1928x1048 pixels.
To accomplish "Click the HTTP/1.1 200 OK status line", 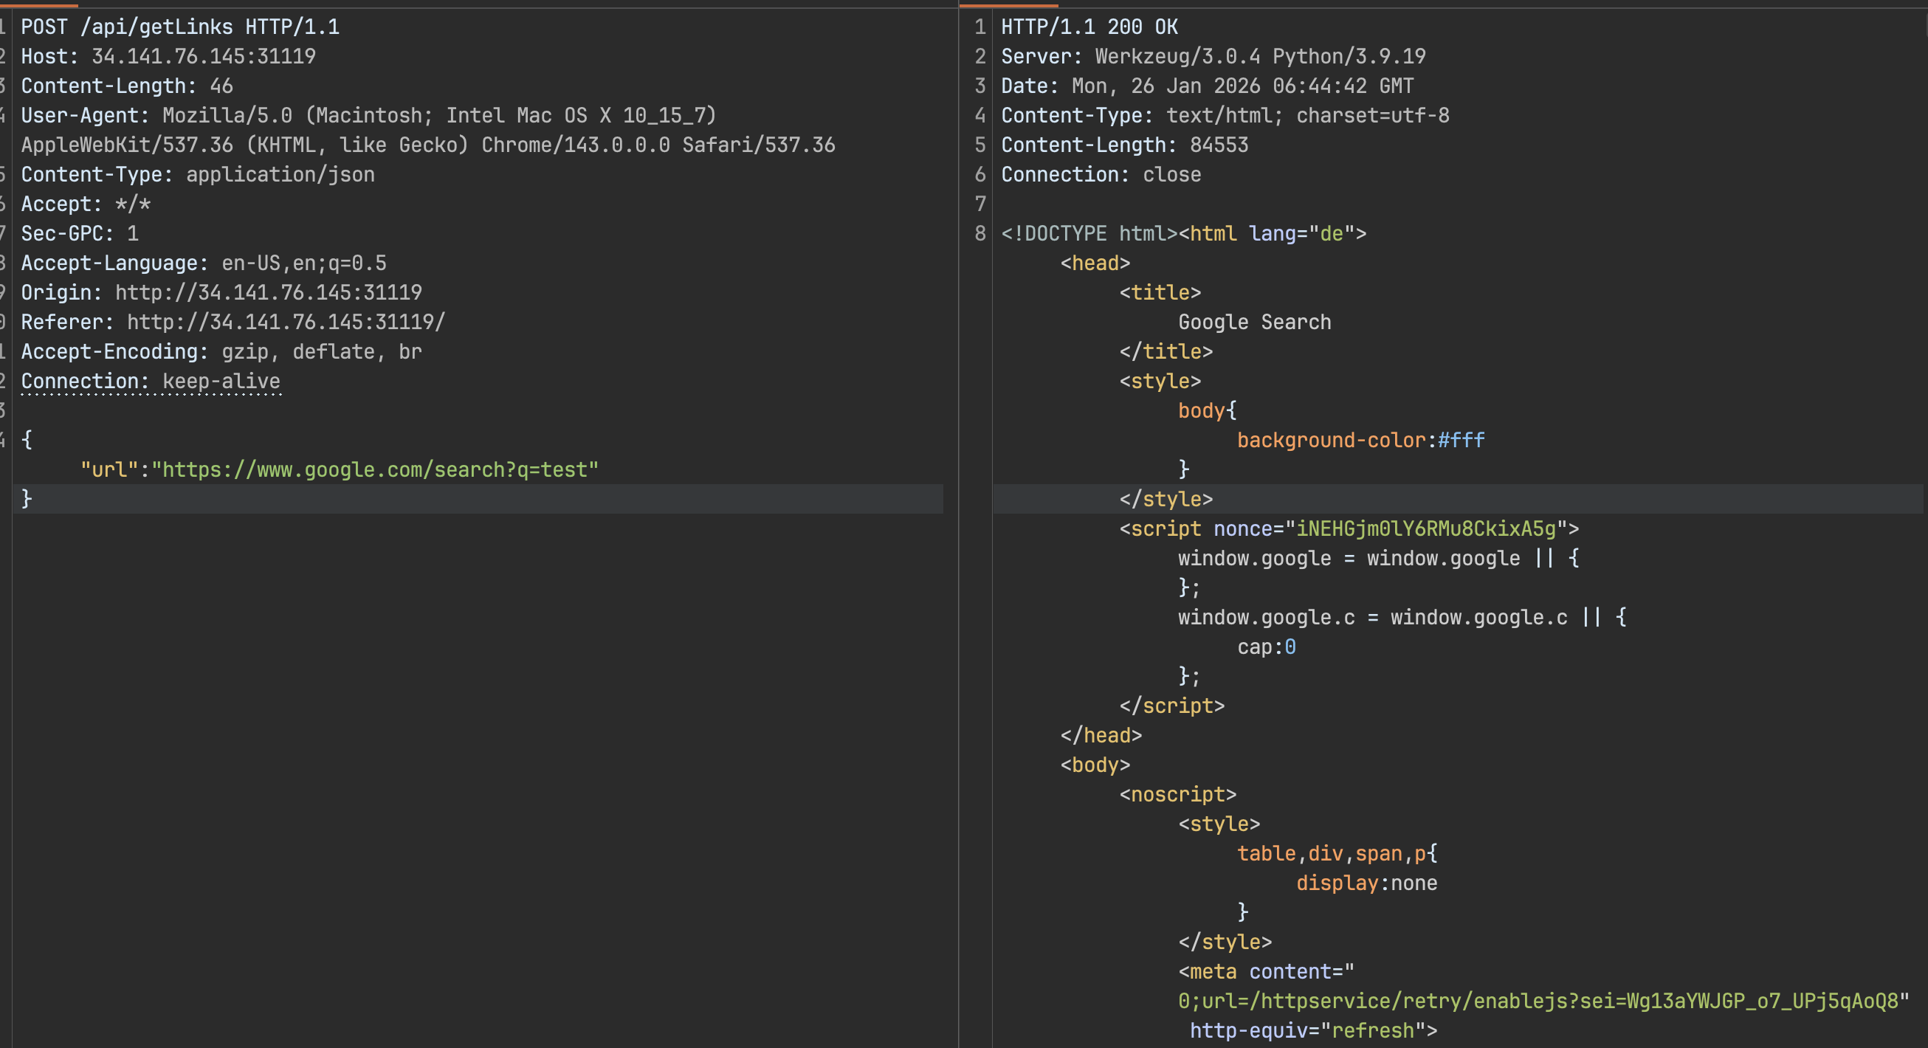I will tap(1089, 27).
